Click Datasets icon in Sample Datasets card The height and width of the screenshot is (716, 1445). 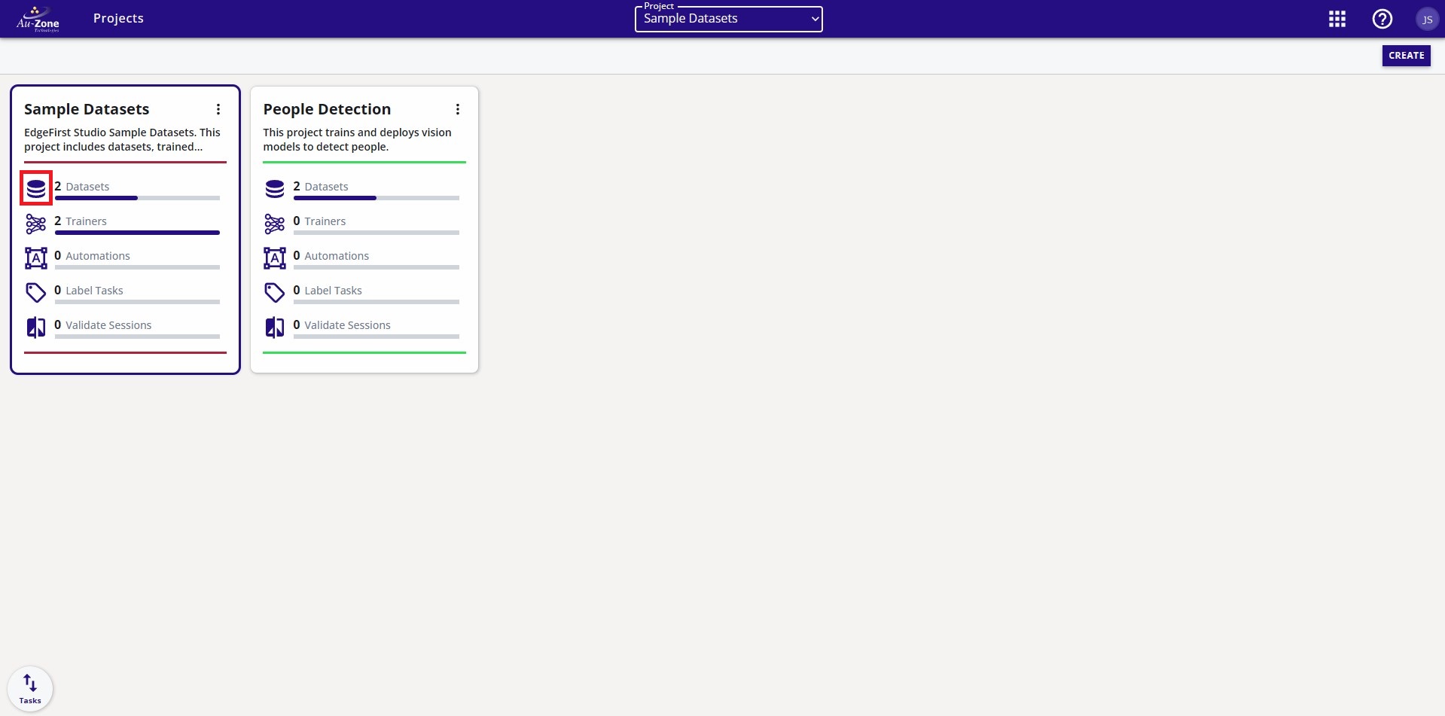click(36, 188)
